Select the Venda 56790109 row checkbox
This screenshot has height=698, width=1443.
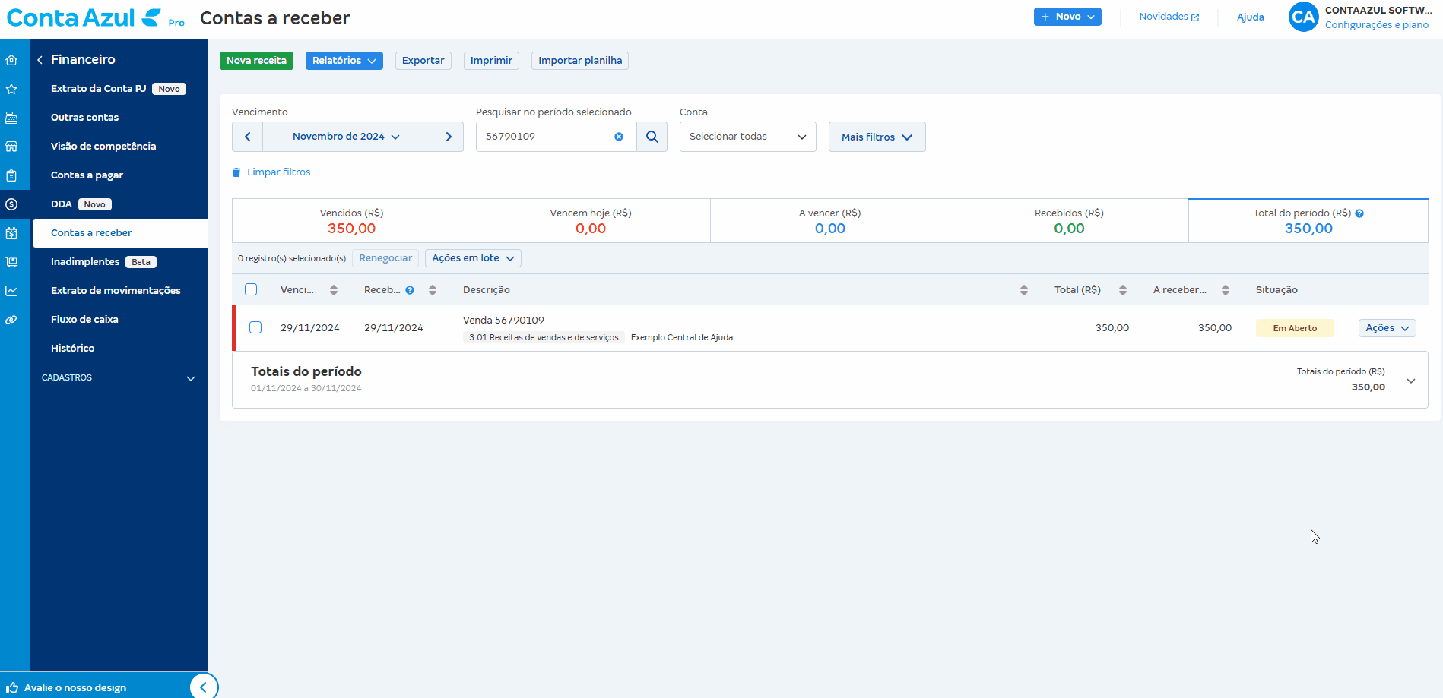pos(255,327)
